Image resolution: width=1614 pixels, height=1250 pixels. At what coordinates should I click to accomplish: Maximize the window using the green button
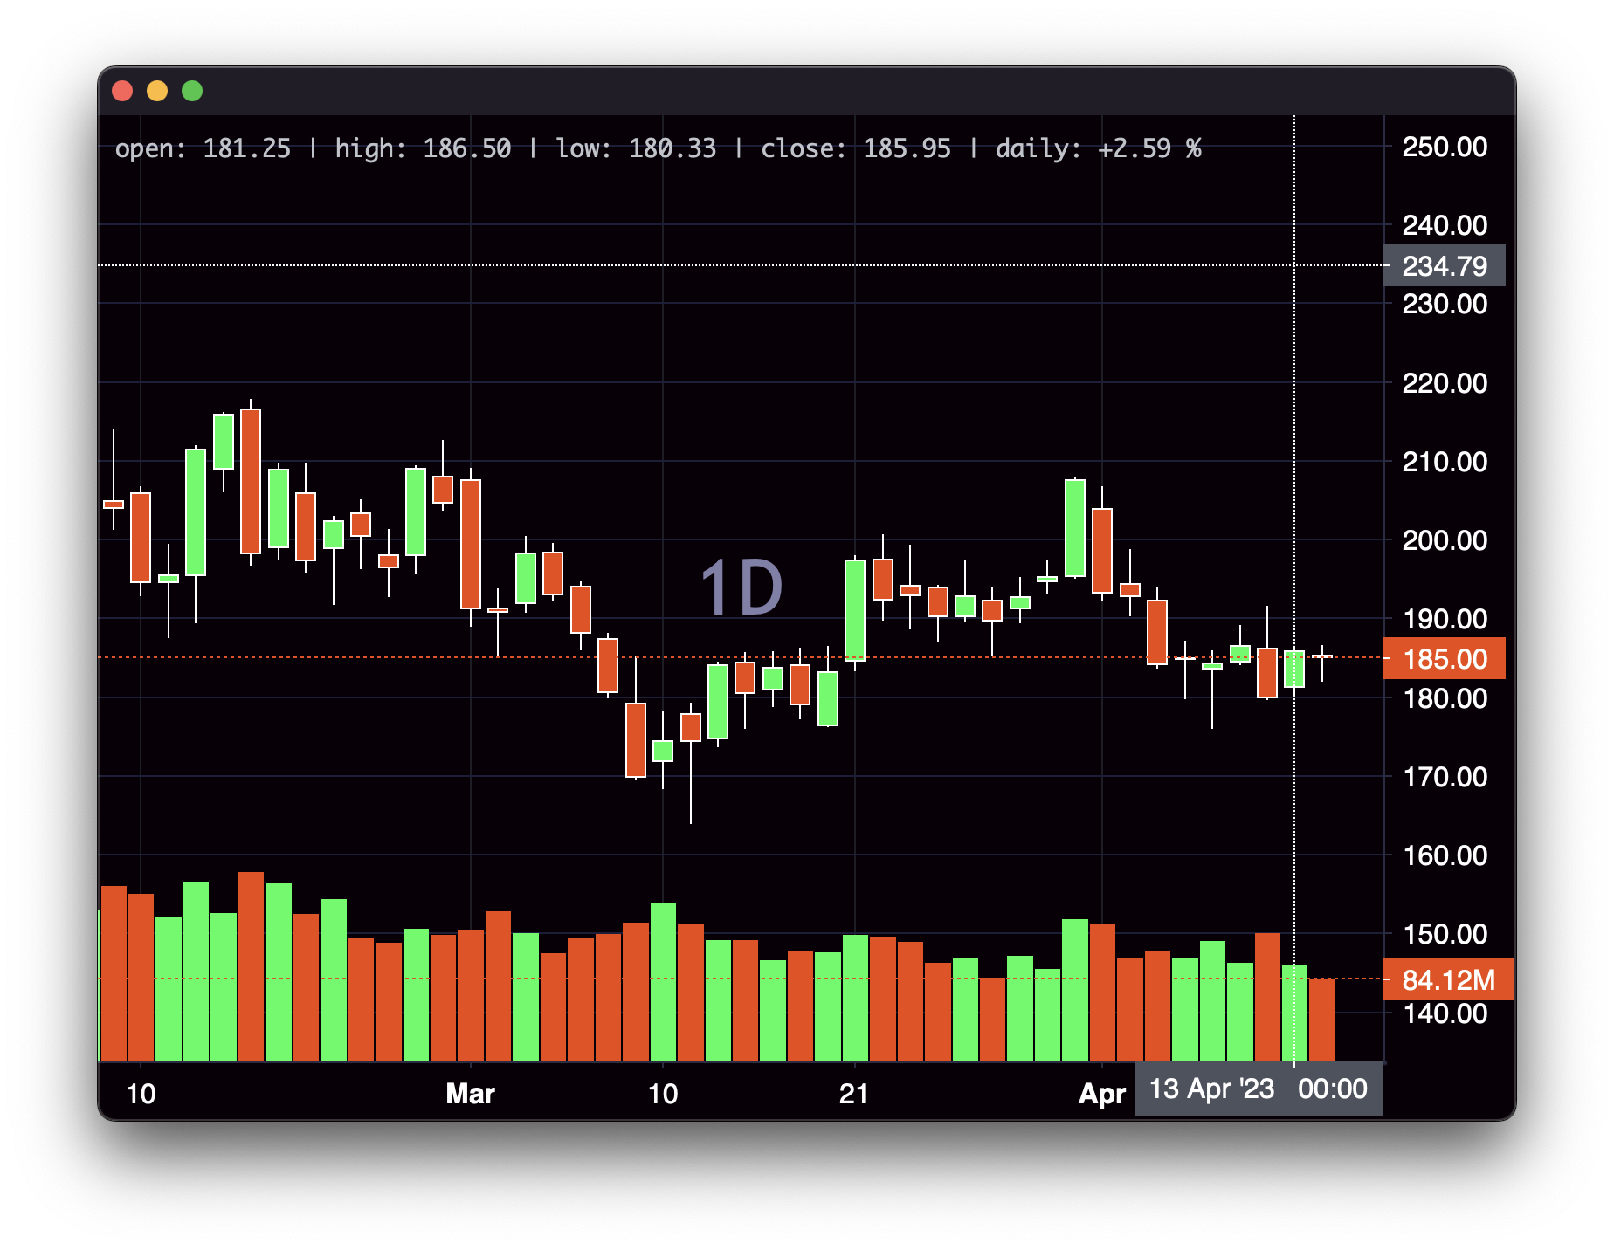(x=192, y=91)
